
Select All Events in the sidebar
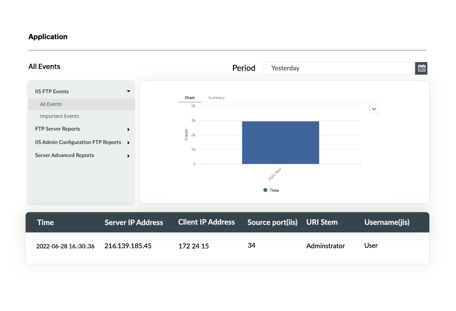coord(51,104)
